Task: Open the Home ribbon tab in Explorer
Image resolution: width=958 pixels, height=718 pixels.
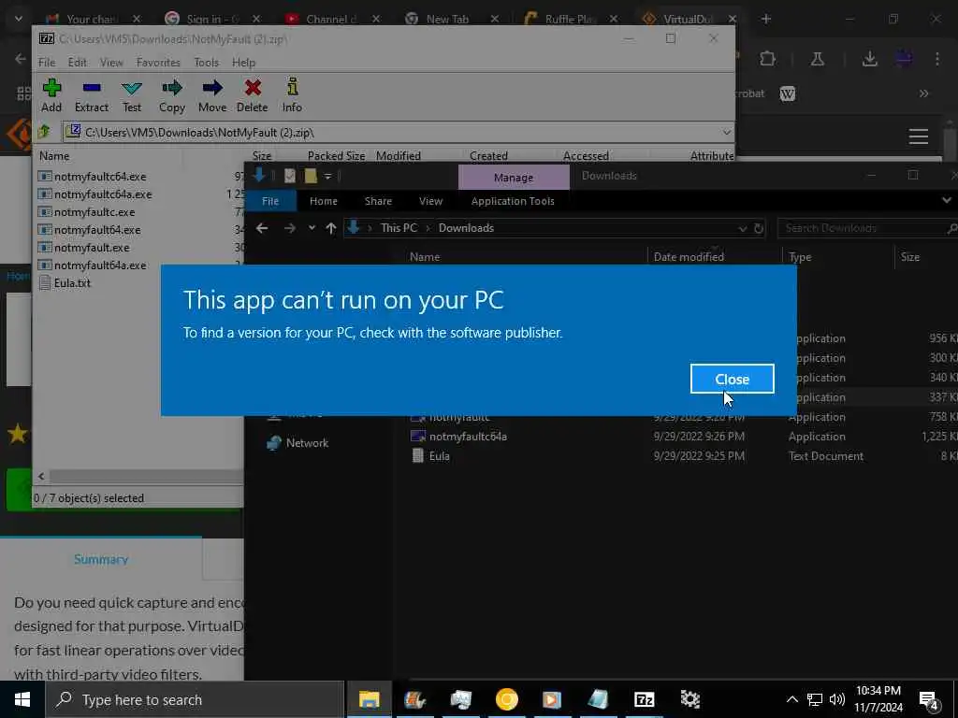Action: point(323,201)
